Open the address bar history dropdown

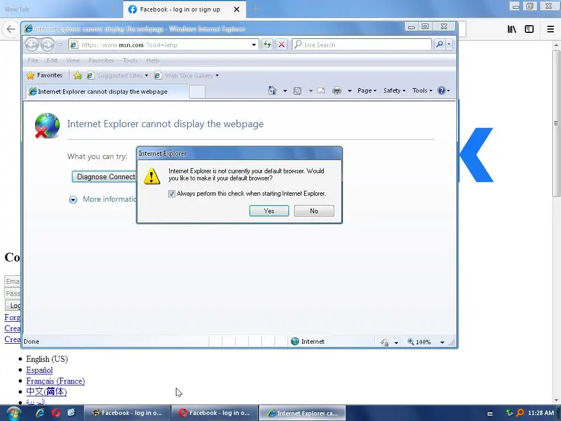[254, 45]
